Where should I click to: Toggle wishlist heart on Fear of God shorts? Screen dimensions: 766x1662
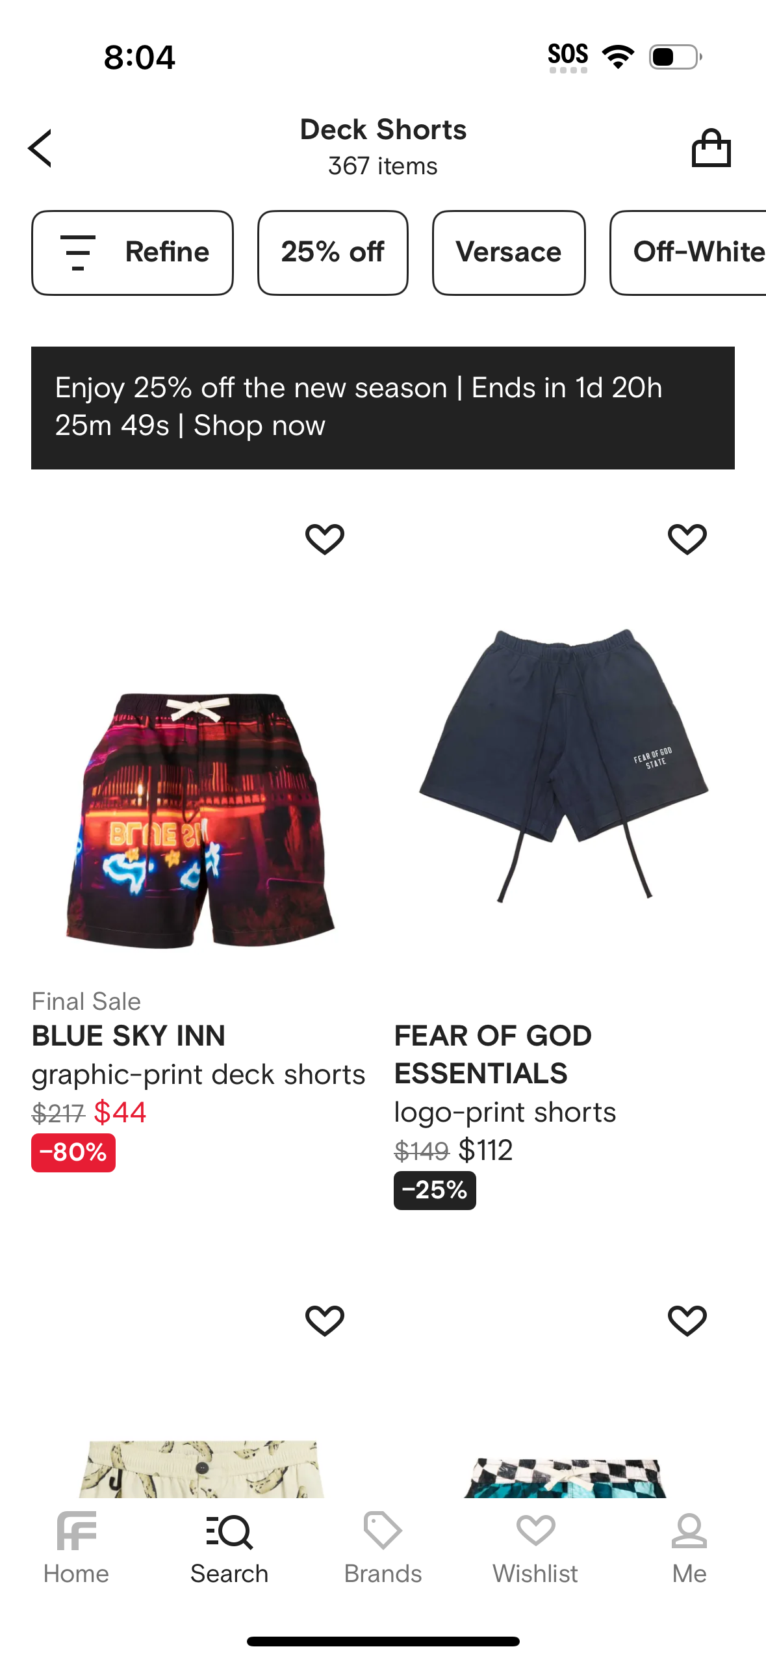pyautogui.click(x=687, y=539)
